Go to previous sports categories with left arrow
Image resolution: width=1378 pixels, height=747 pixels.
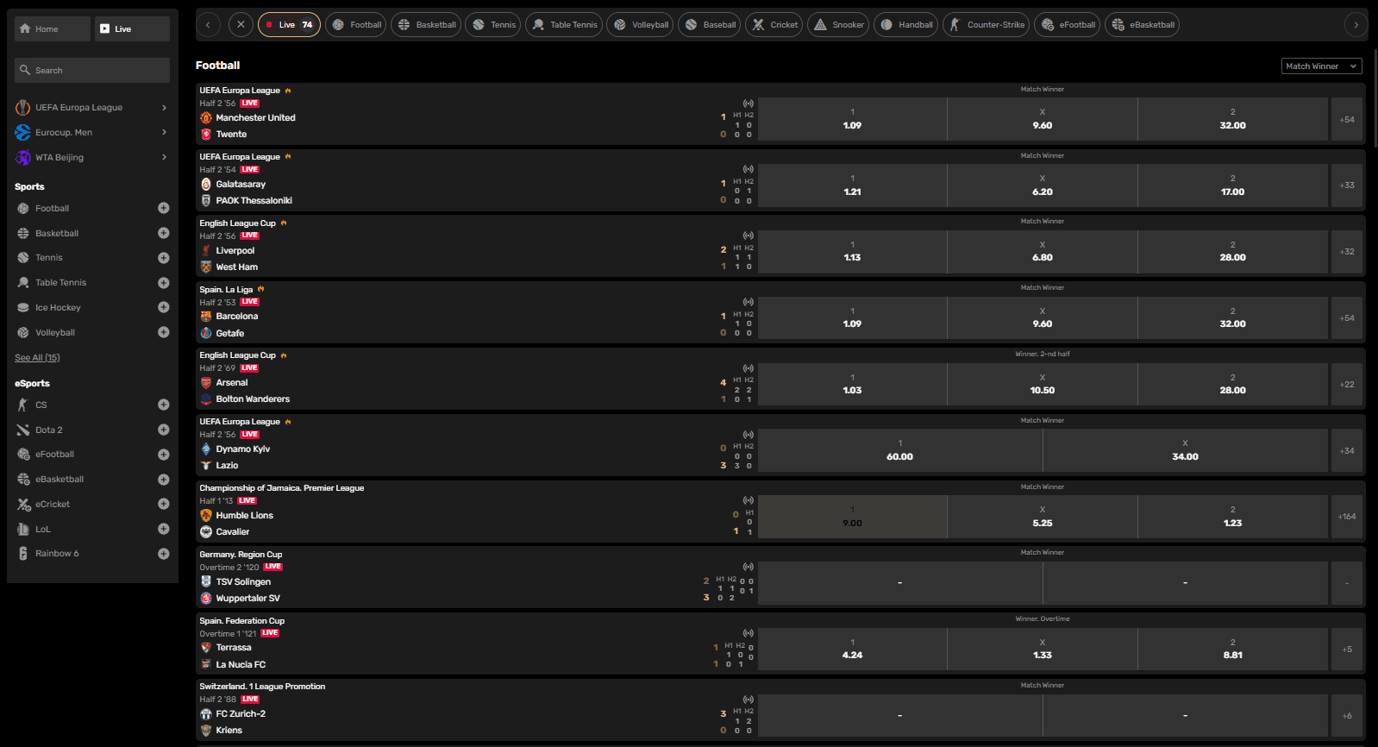(x=208, y=25)
